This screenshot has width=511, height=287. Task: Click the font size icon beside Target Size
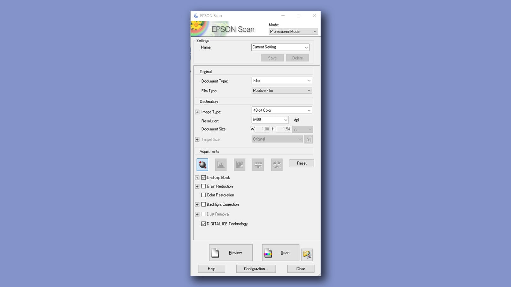(x=308, y=139)
